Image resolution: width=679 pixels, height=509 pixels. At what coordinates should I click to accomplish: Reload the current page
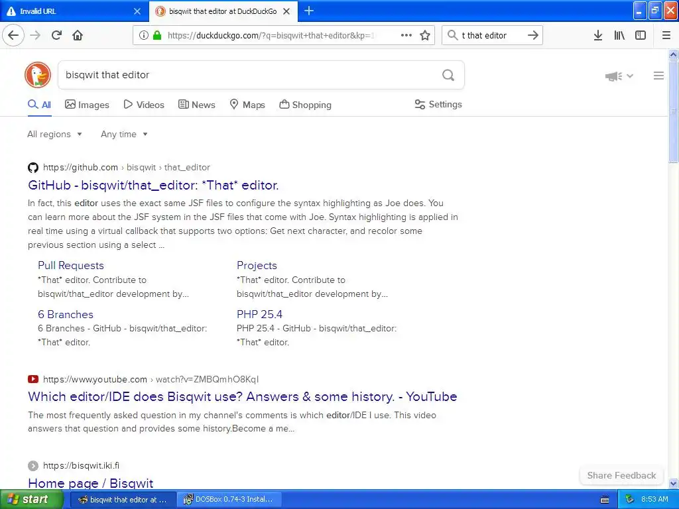[x=57, y=35]
